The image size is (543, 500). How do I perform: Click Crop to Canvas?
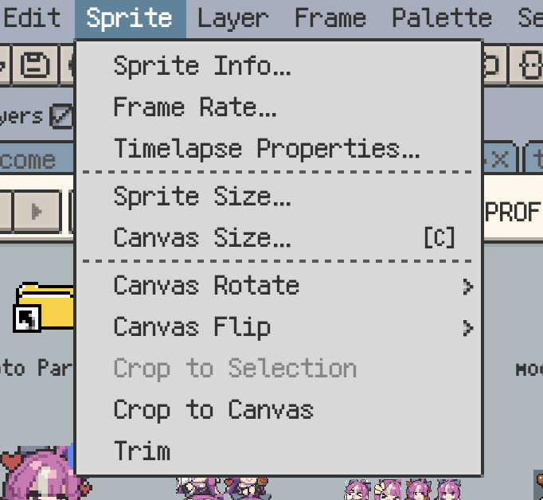click(213, 409)
